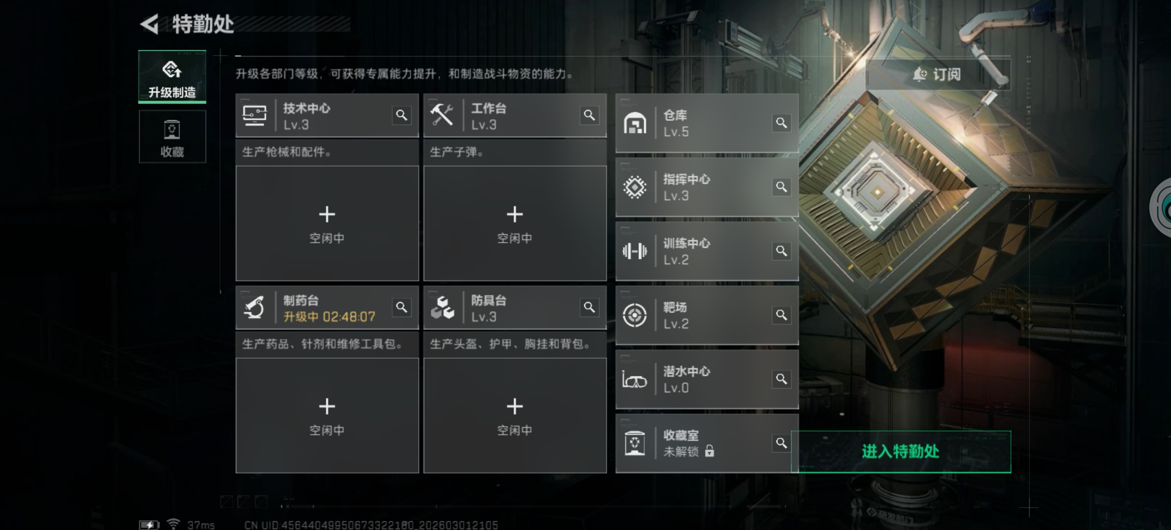The width and height of the screenshot is (1171, 530).
Task: Switch to the 收藏 tab
Action: click(x=172, y=136)
